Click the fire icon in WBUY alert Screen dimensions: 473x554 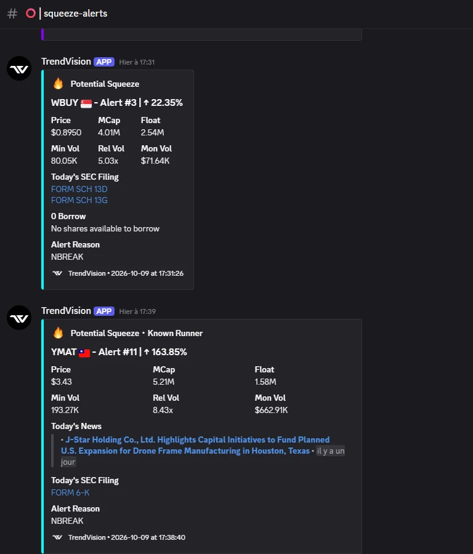(58, 84)
